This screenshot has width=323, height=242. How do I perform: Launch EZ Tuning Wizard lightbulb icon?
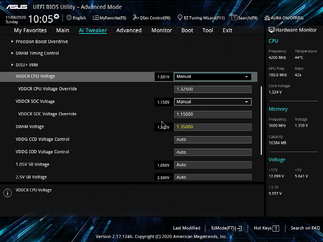180,17
